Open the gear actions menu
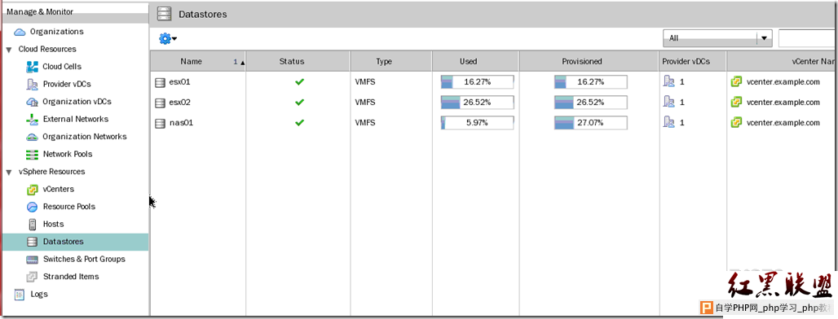Image resolution: width=838 pixels, height=319 pixels. click(x=168, y=38)
